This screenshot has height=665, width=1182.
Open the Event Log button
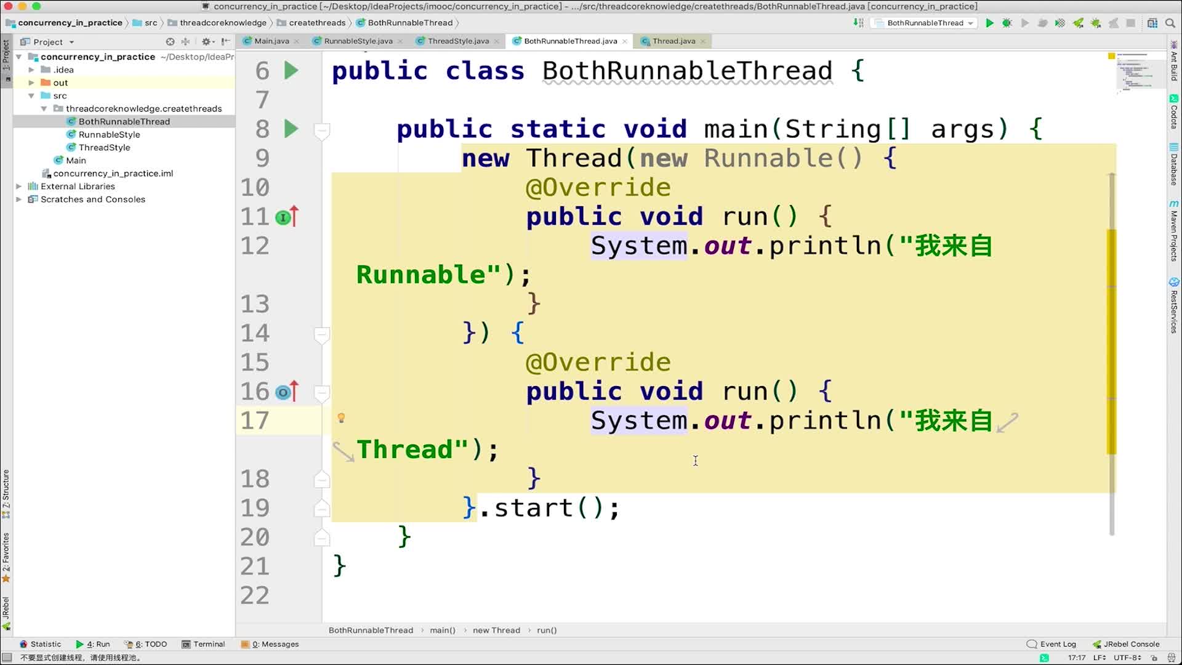(1051, 644)
